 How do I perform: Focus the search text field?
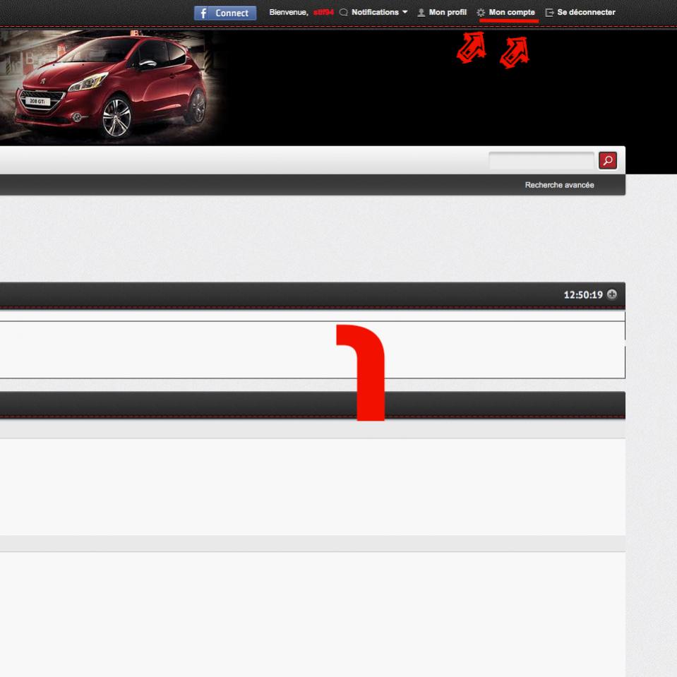[x=541, y=161]
